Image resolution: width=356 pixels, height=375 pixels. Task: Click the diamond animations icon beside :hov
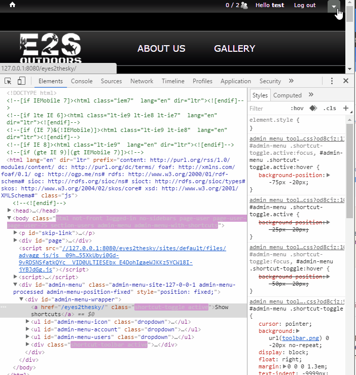pyautogui.click(x=313, y=108)
